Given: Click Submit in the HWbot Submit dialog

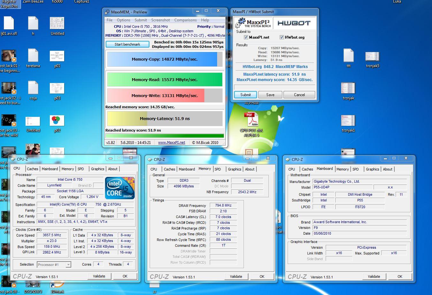Looking at the screenshot, I should click(246, 95).
